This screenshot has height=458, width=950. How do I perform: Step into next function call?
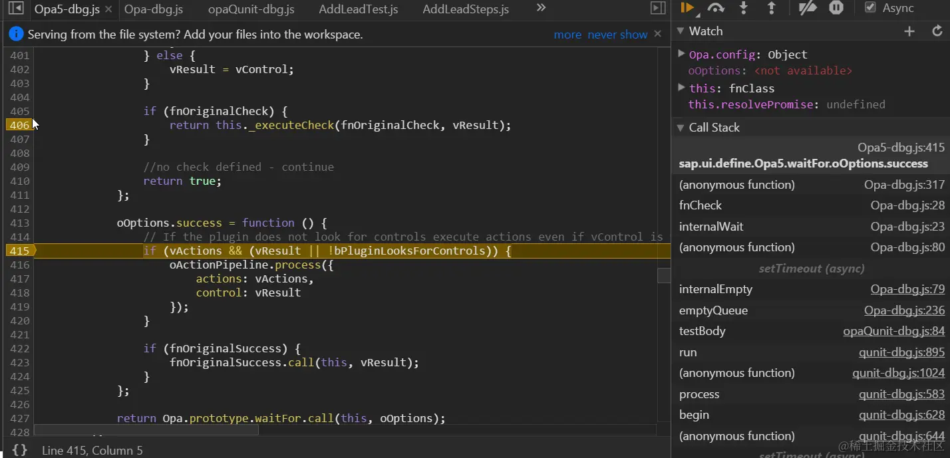[744, 8]
